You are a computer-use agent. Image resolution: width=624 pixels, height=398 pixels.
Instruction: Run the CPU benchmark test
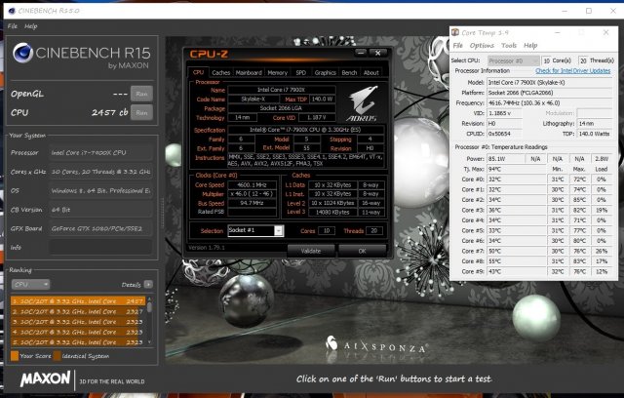point(141,113)
